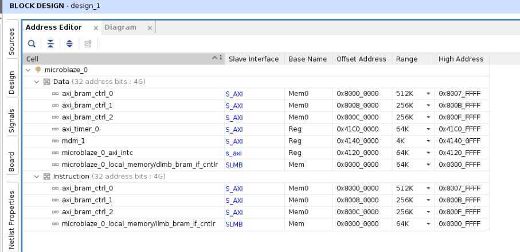The image size is (520, 252).
Task: Collapse the microblaze_0 tree node
Action: pos(28,70)
